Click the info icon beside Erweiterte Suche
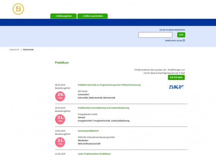 click(x=184, y=40)
